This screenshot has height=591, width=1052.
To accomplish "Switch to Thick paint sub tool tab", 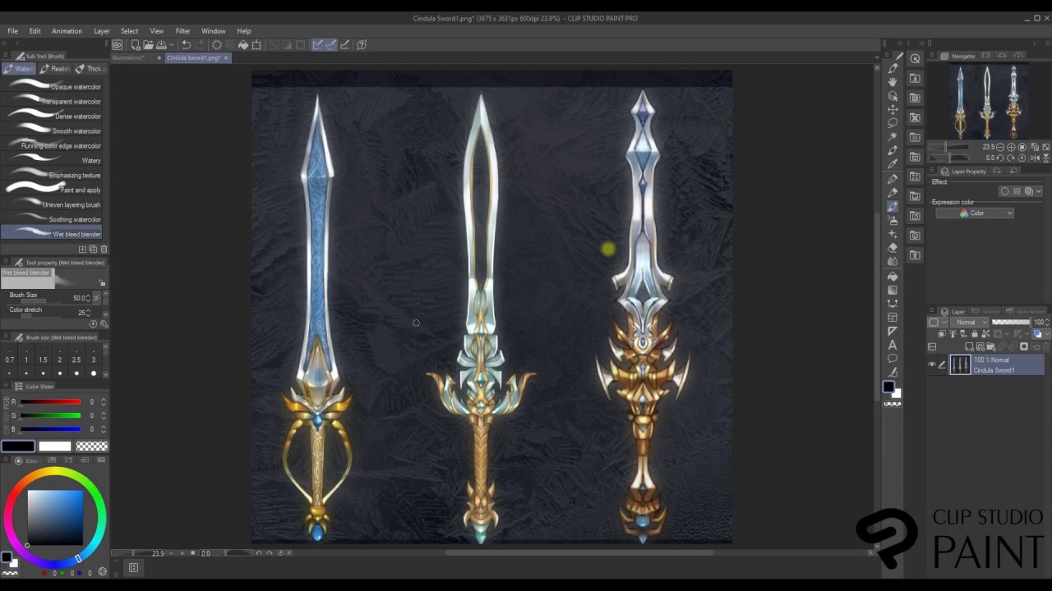I will tap(90, 69).
